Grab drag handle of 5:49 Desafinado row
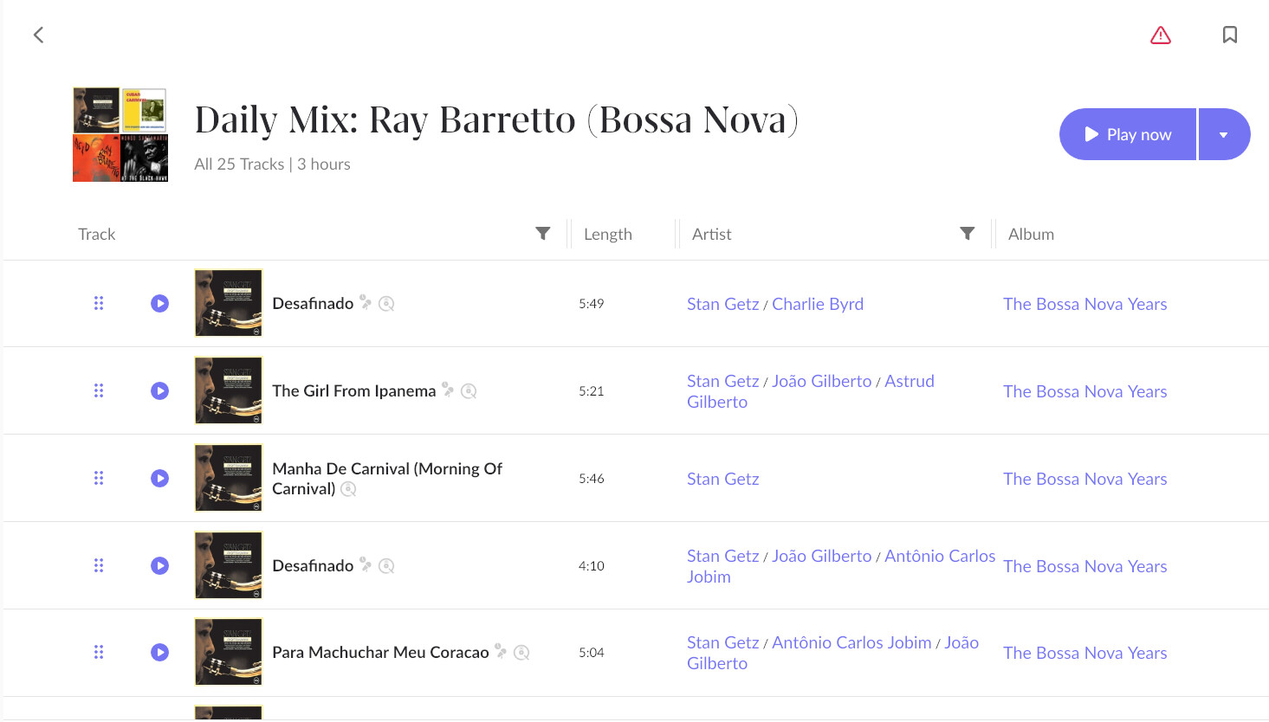Viewport: 1269px width, 722px height. click(99, 303)
